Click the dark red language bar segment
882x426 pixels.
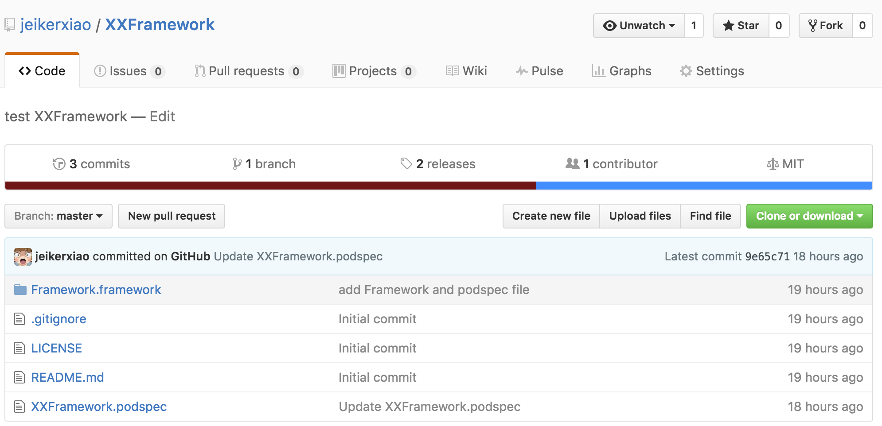(270, 186)
